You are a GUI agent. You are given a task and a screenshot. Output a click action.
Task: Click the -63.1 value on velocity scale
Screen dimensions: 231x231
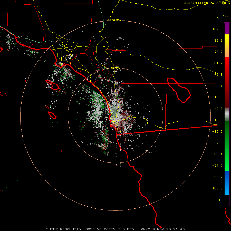pos(217,154)
